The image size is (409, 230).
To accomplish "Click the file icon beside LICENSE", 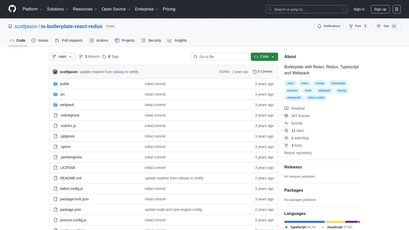I will 55,168.
